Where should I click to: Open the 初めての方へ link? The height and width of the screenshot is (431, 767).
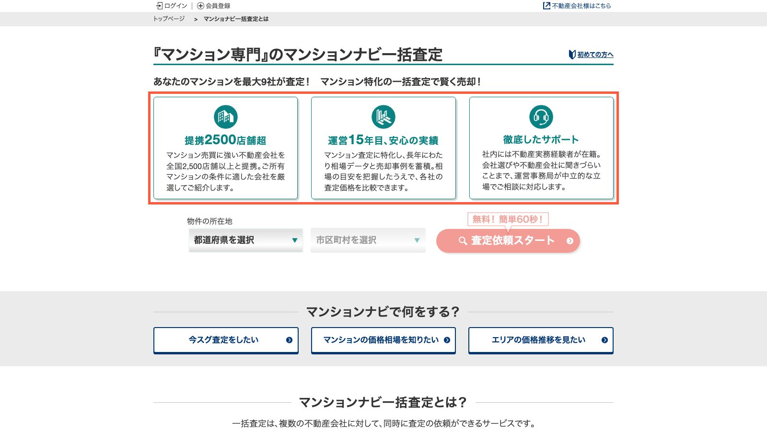coord(595,55)
